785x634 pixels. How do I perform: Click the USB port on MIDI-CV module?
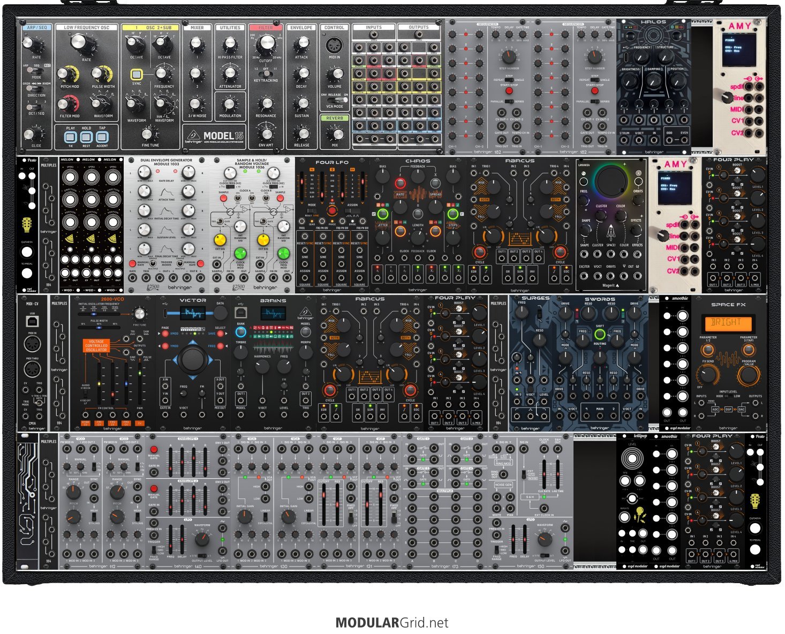tap(33, 321)
